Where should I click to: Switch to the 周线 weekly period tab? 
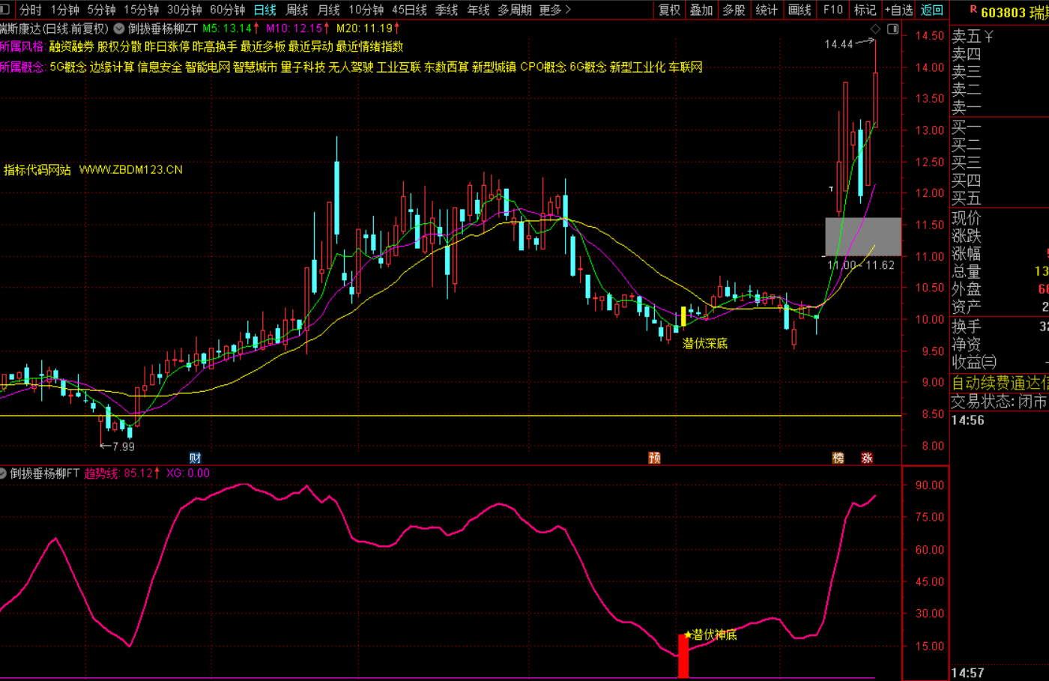[297, 10]
